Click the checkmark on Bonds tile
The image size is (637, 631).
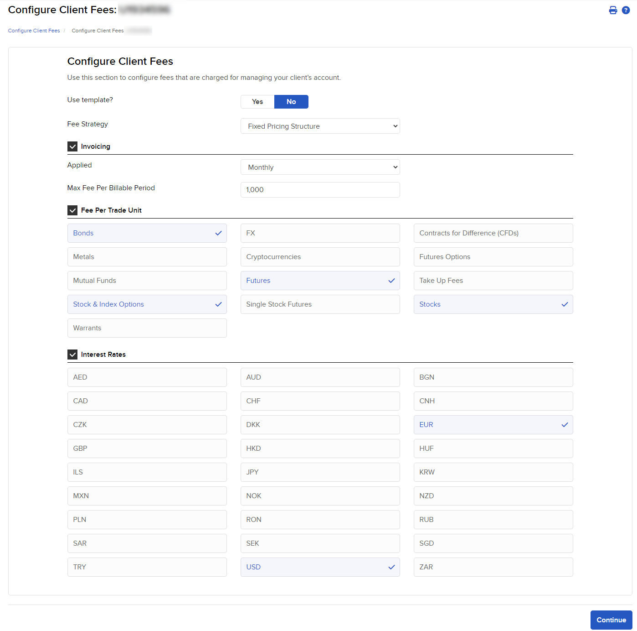[218, 233]
